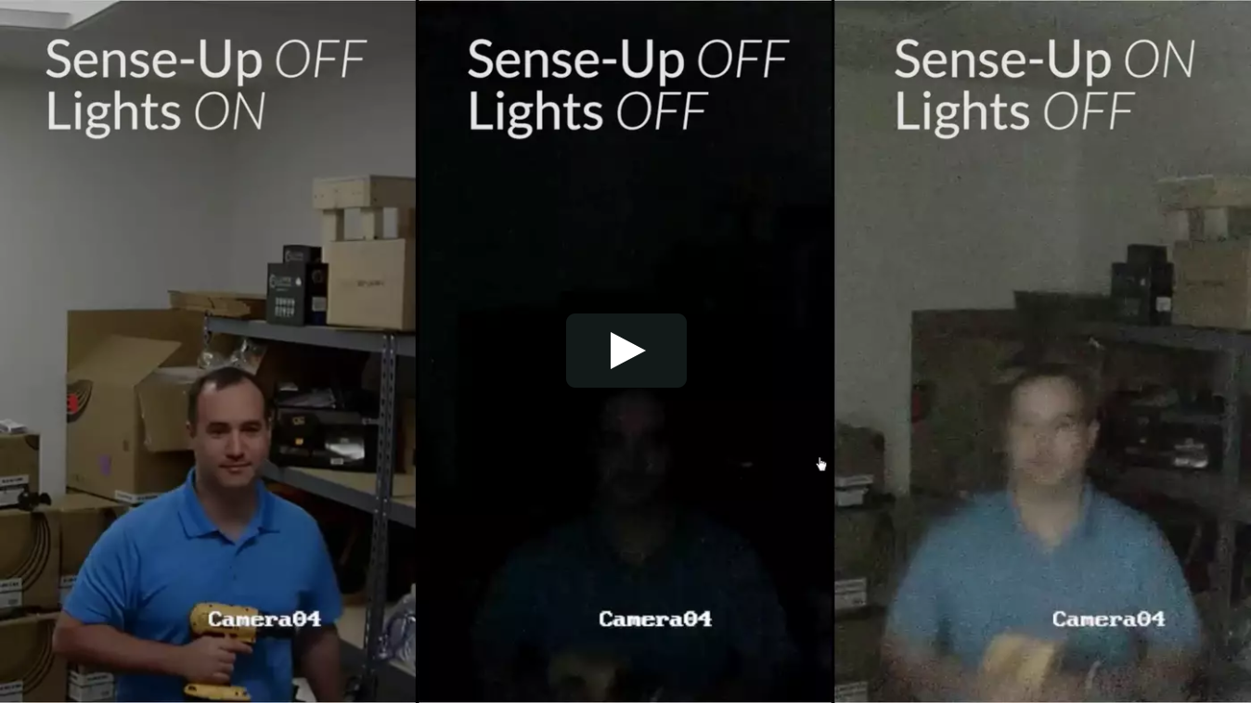Click the middle panel "Lights OFF" caption
This screenshot has height=703, width=1251.
(588, 111)
